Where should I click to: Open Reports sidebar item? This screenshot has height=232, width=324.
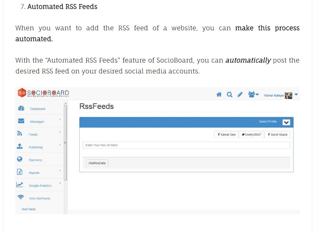[34, 173]
